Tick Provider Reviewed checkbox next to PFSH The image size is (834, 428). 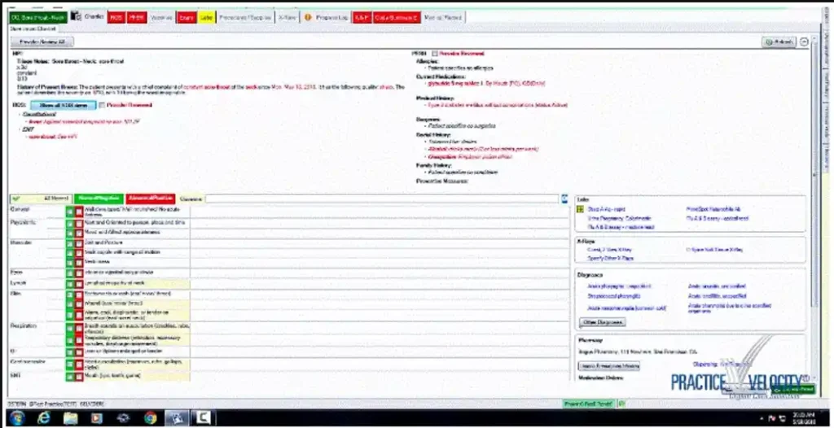tap(435, 54)
